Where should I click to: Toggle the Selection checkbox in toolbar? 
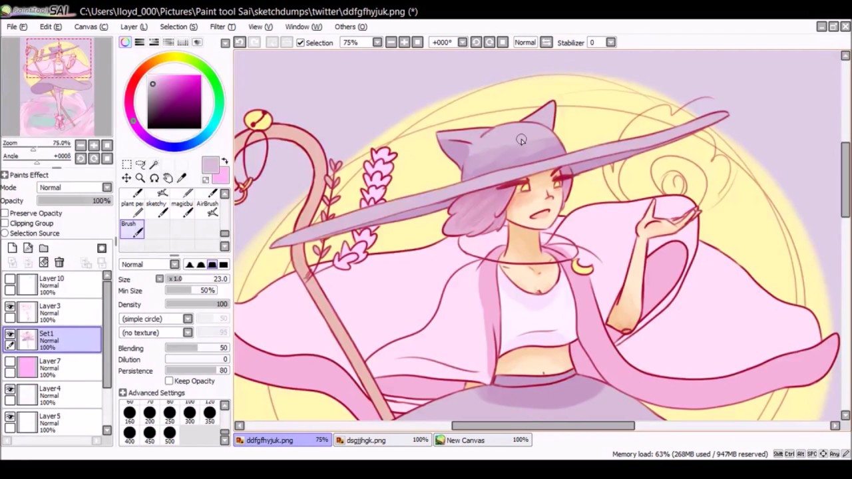(x=300, y=43)
